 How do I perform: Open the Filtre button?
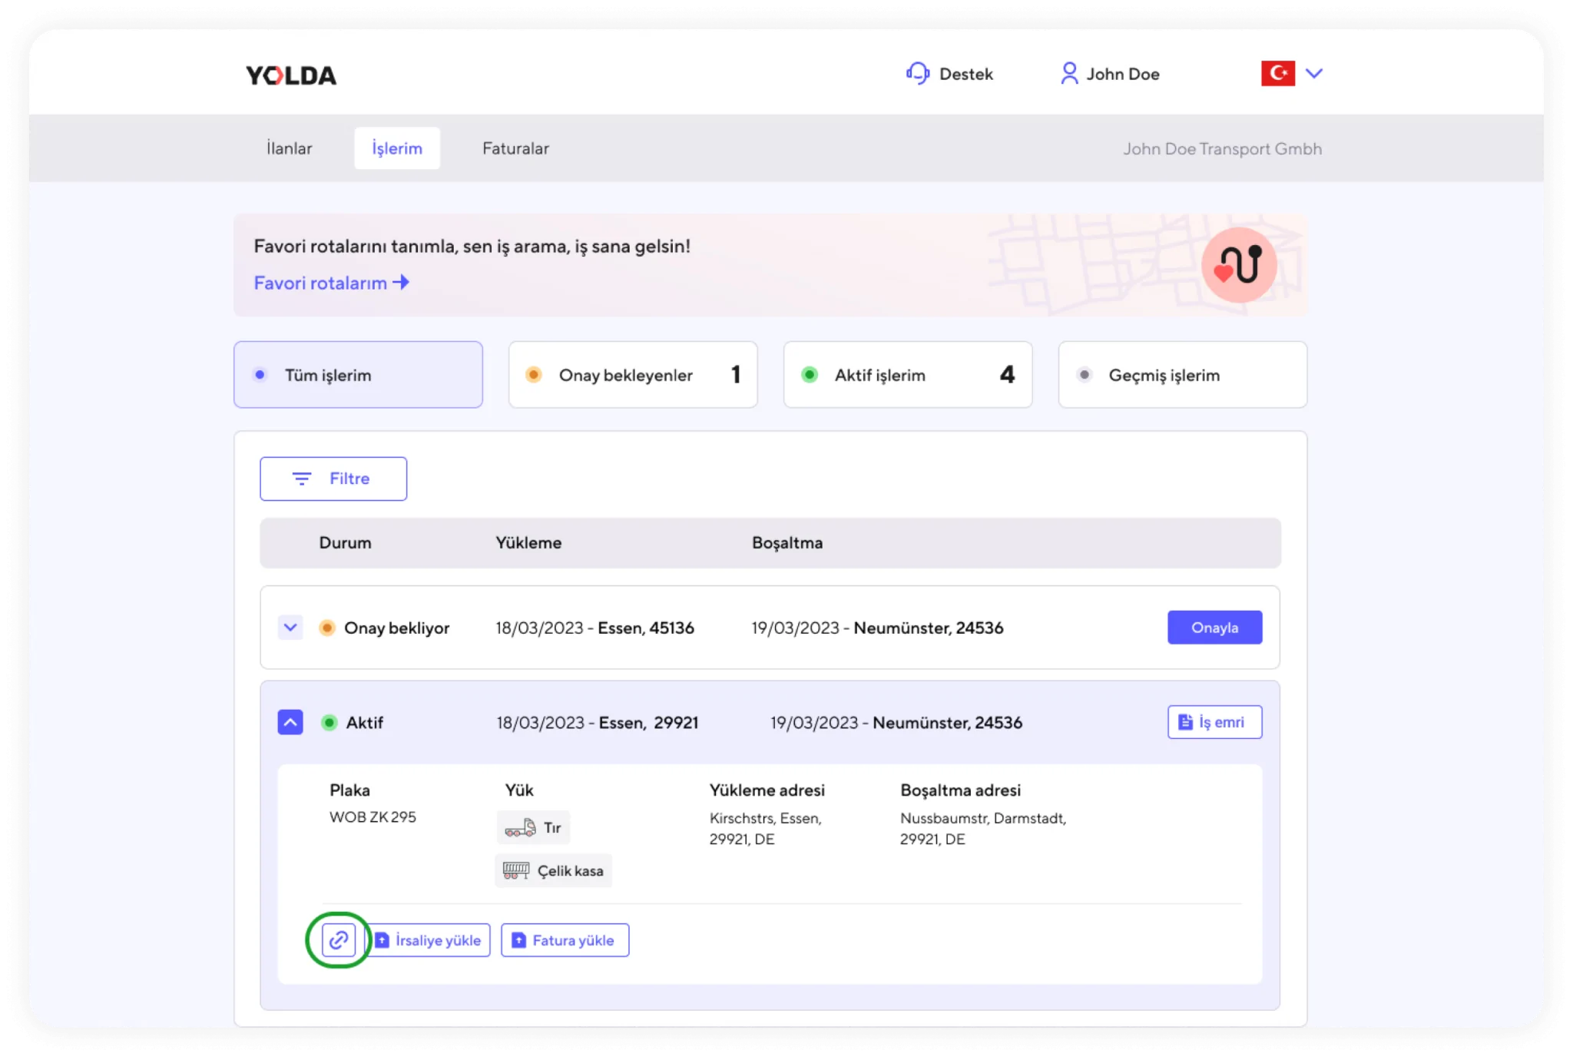[333, 479]
